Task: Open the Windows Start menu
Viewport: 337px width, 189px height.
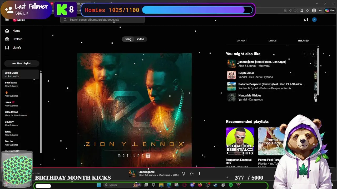Action: (x=98, y=185)
